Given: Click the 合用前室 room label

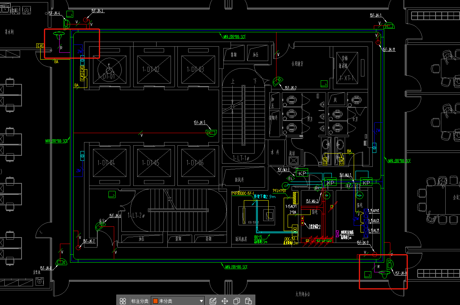Looking at the screenshot, I should click(297, 64).
